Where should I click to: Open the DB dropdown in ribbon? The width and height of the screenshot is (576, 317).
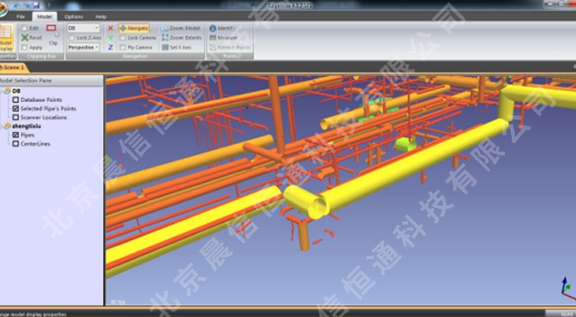coord(83,28)
